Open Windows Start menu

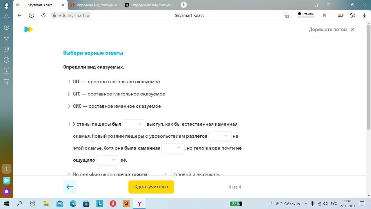[x=6, y=203]
